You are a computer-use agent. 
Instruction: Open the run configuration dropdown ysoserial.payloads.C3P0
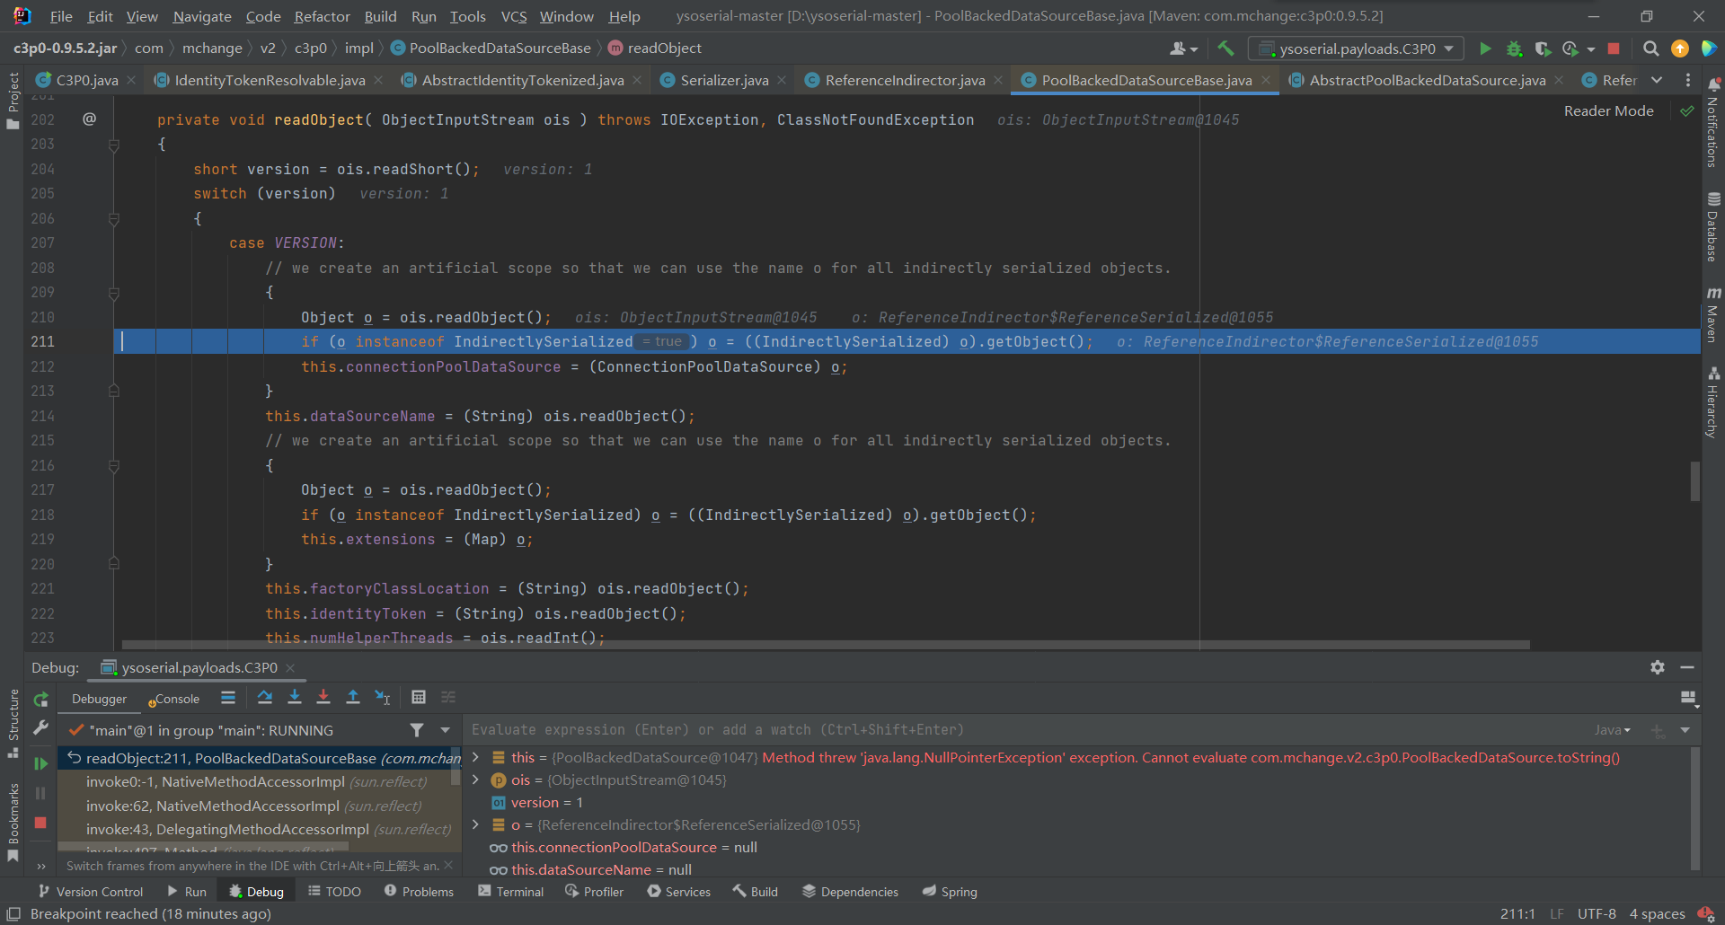point(1356,48)
